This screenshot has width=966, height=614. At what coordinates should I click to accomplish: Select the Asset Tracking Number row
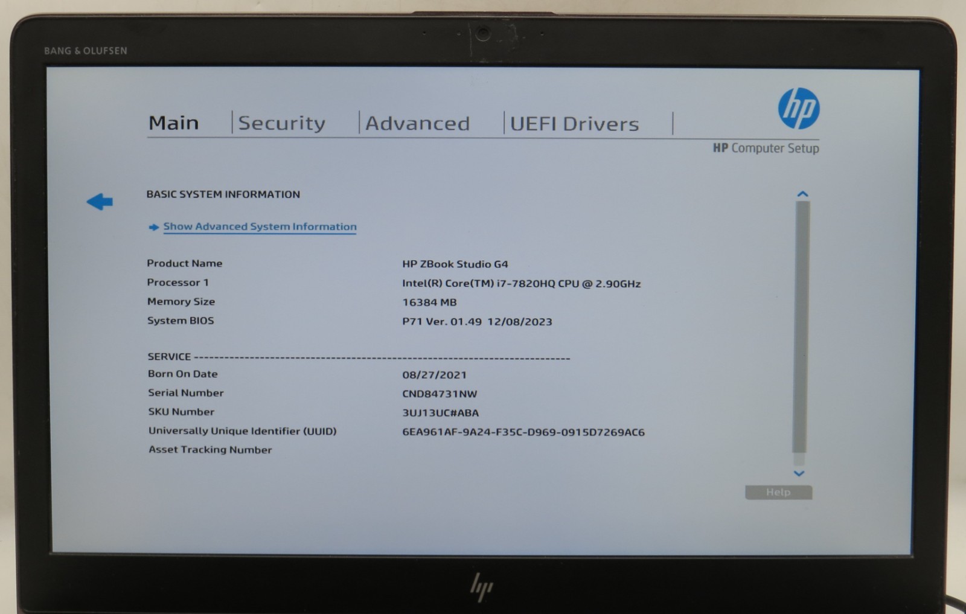[x=210, y=450]
